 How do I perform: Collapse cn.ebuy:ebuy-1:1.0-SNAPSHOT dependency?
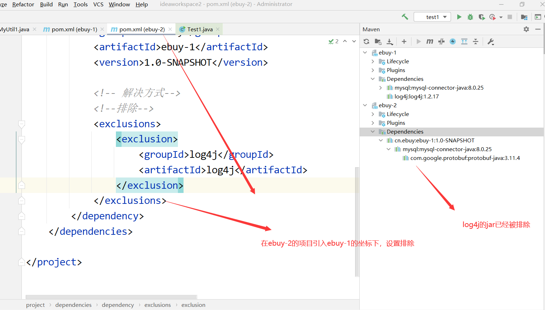point(380,140)
